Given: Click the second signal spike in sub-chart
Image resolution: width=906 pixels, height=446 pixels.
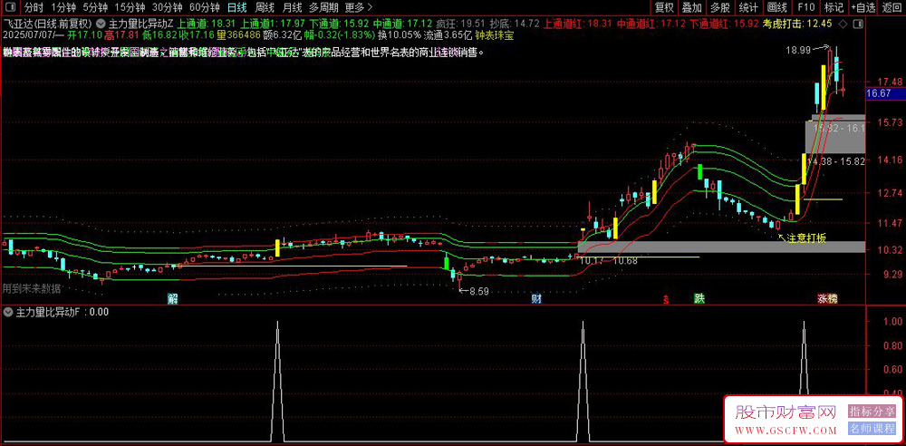Looking at the screenshot, I should click(583, 382).
